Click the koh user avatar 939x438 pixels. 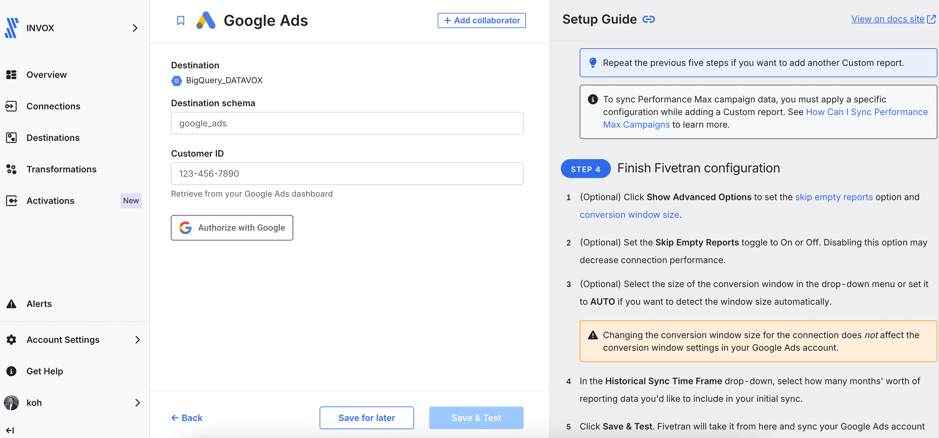[11, 403]
